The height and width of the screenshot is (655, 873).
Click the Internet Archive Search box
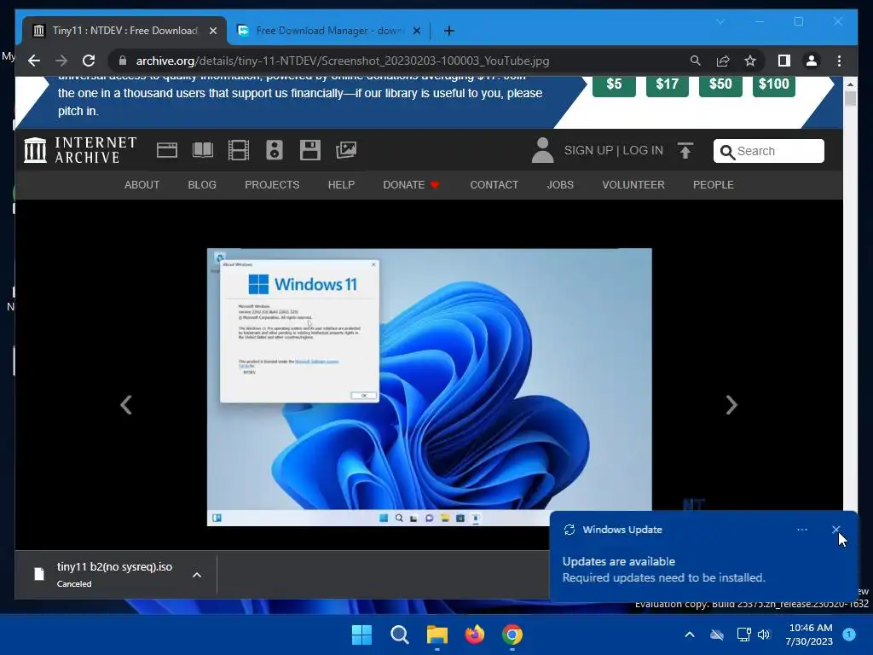[x=769, y=151]
